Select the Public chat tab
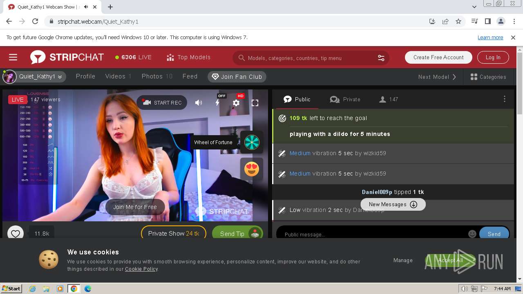Image resolution: width=523 pixels, height=294 pixels. point(297,99)
